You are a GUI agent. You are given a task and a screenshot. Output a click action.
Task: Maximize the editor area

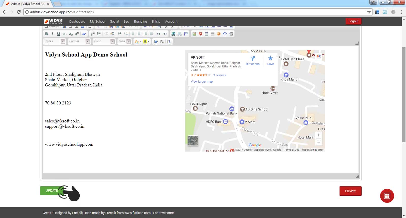(x=156, y=41)
